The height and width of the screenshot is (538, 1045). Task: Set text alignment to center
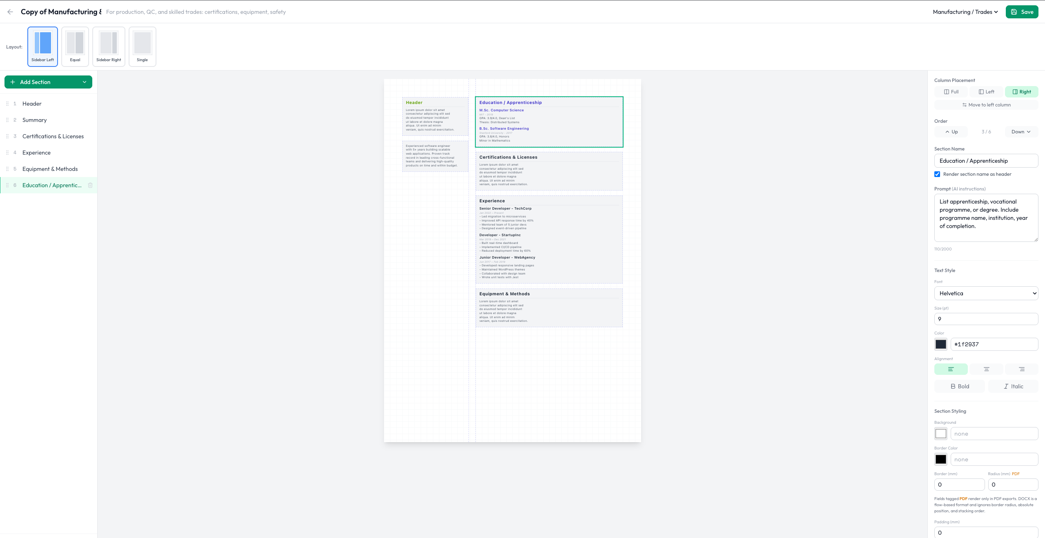coord(986,369)
